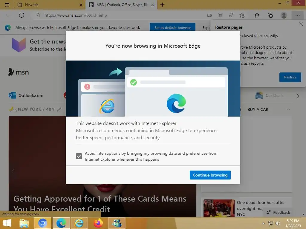
Task: Open File Explorer from the taskbar
Action: [x=24, y=223]
